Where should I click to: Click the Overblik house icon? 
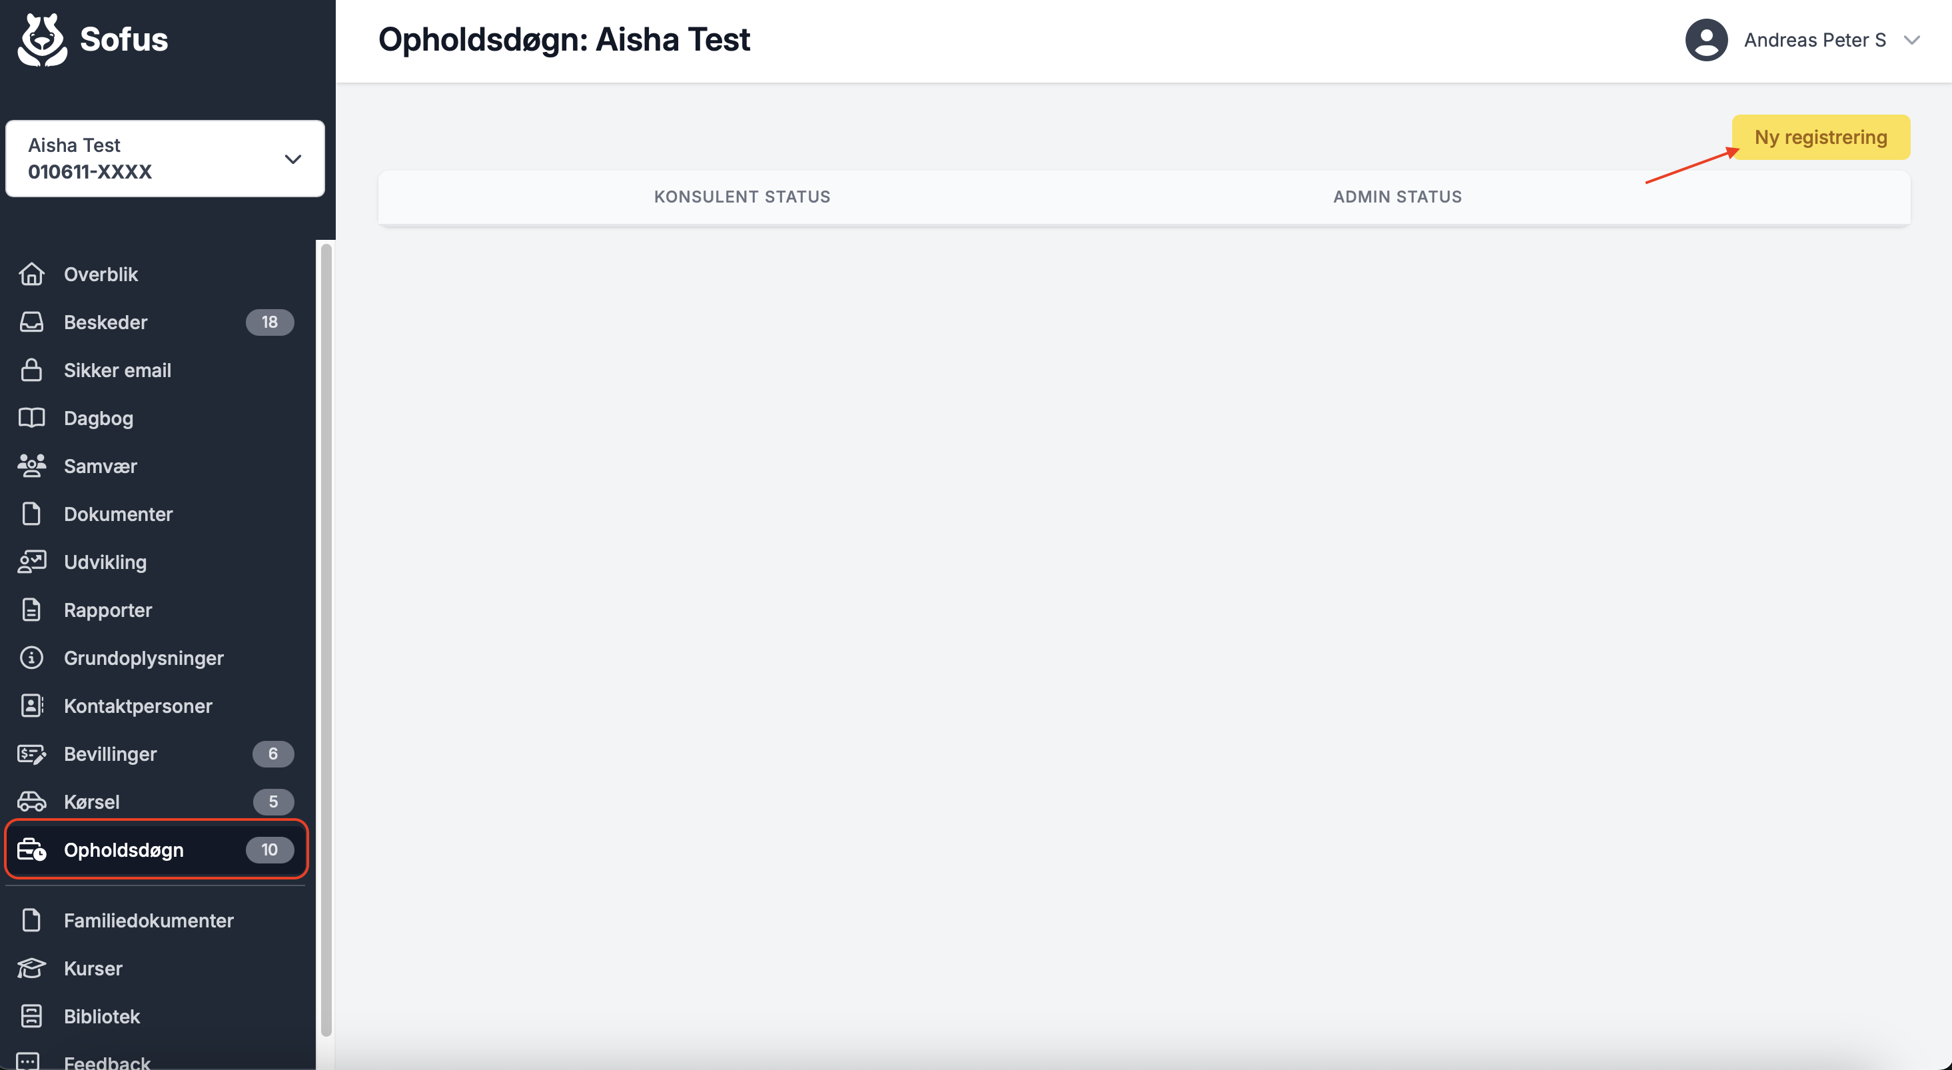(32, 274)
